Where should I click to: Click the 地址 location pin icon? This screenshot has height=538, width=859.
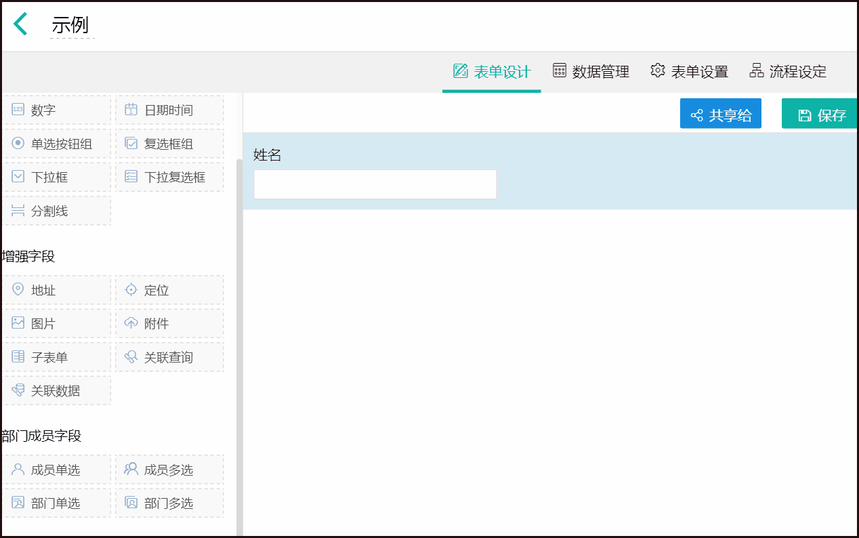(18, 290)
